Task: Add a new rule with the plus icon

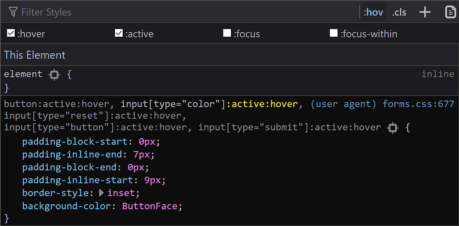Action: pyautogui.click(x=425, y=12)
